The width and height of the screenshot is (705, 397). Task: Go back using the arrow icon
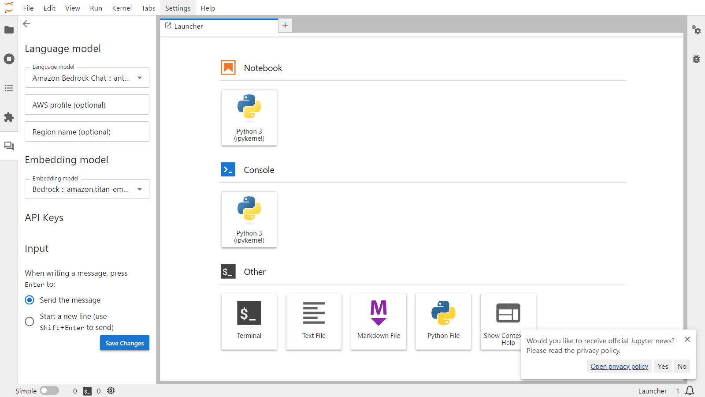pyautogui.click(x=27, y=24)
